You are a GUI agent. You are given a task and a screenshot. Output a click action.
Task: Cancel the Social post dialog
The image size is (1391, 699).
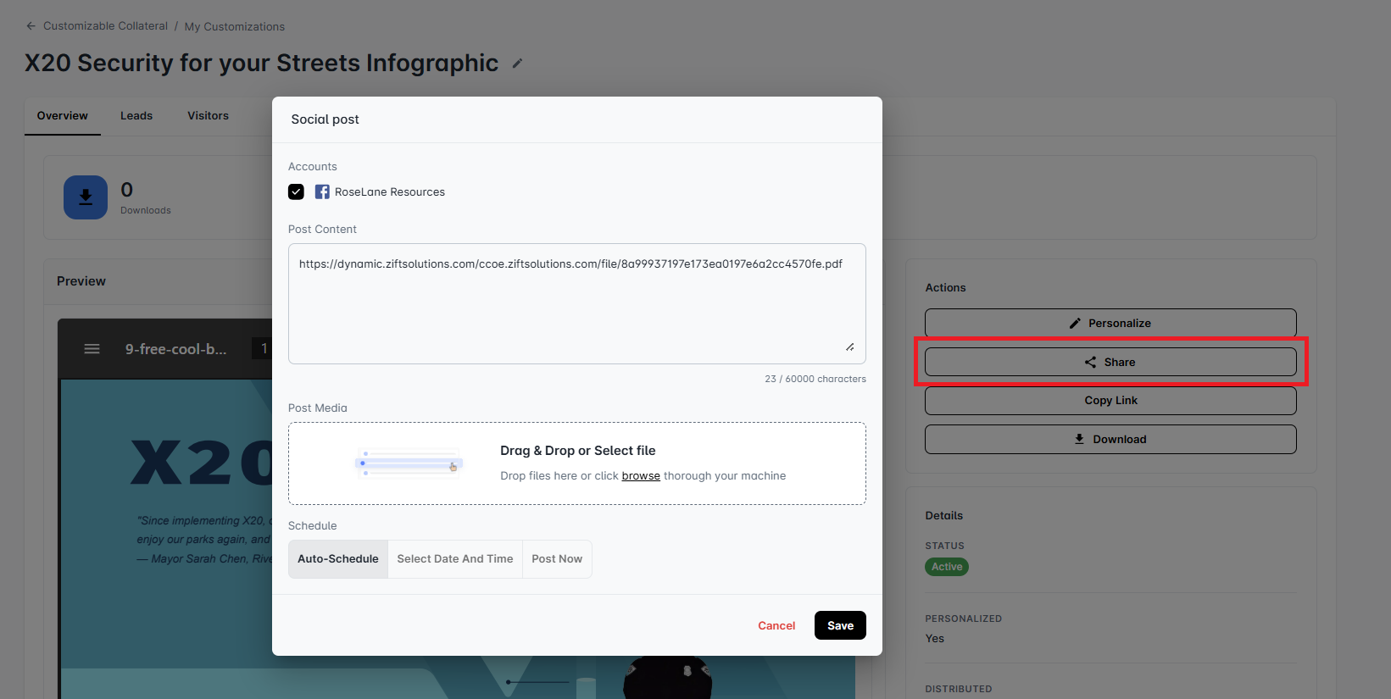coord(776,626)
